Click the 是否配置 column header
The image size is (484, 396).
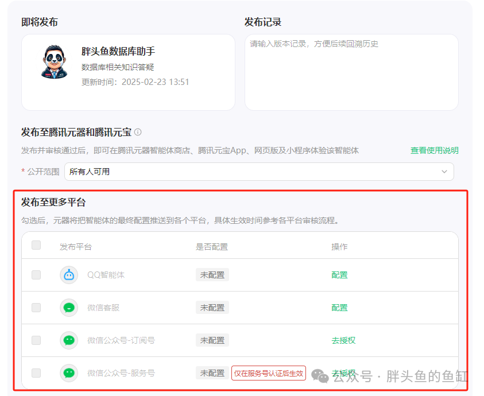pyautogui.click(x=212, y=247)
